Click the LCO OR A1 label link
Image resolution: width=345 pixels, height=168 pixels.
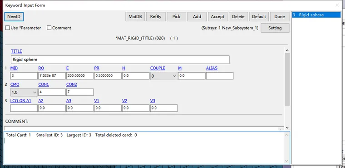click(x=21, y=101)
